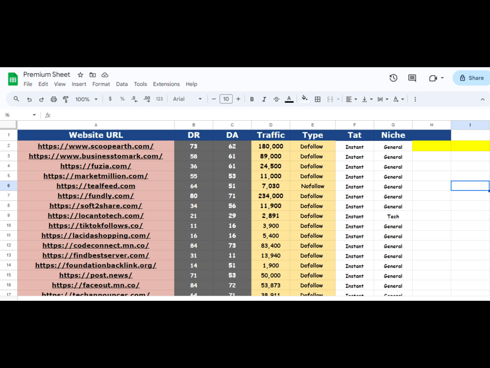Open the Help menu
This screenshot has height=368, width=490.
coord(191,84)
